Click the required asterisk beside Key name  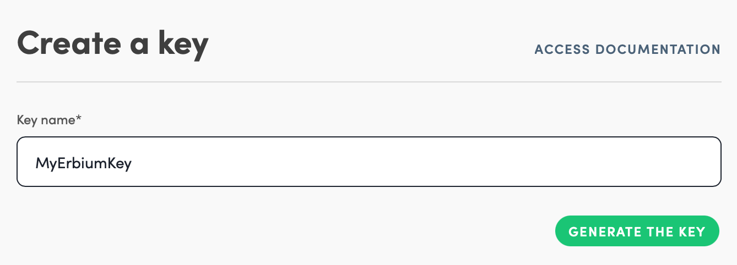tap(79, 118)
